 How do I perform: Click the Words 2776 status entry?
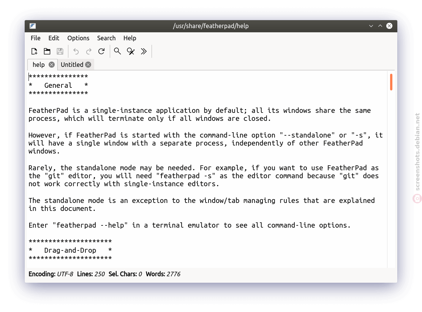[163, 274]
